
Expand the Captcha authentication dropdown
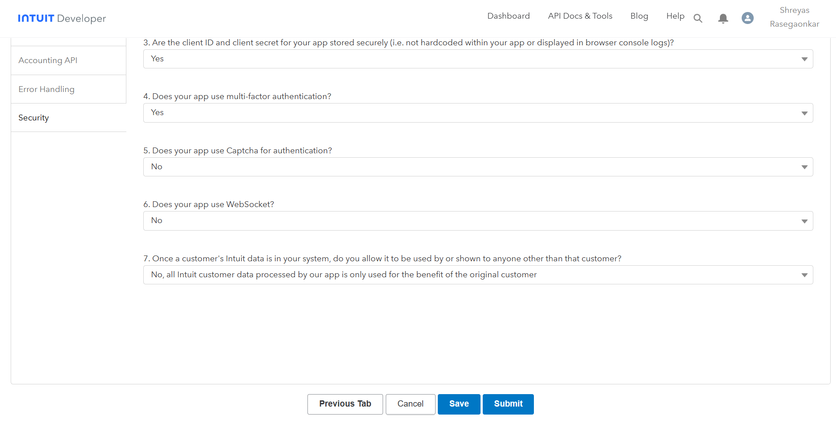478,167
